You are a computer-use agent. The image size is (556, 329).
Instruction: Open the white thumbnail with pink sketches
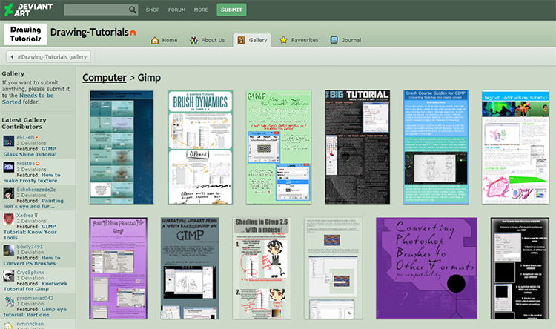pyautogui.click(x=515, y=147)
